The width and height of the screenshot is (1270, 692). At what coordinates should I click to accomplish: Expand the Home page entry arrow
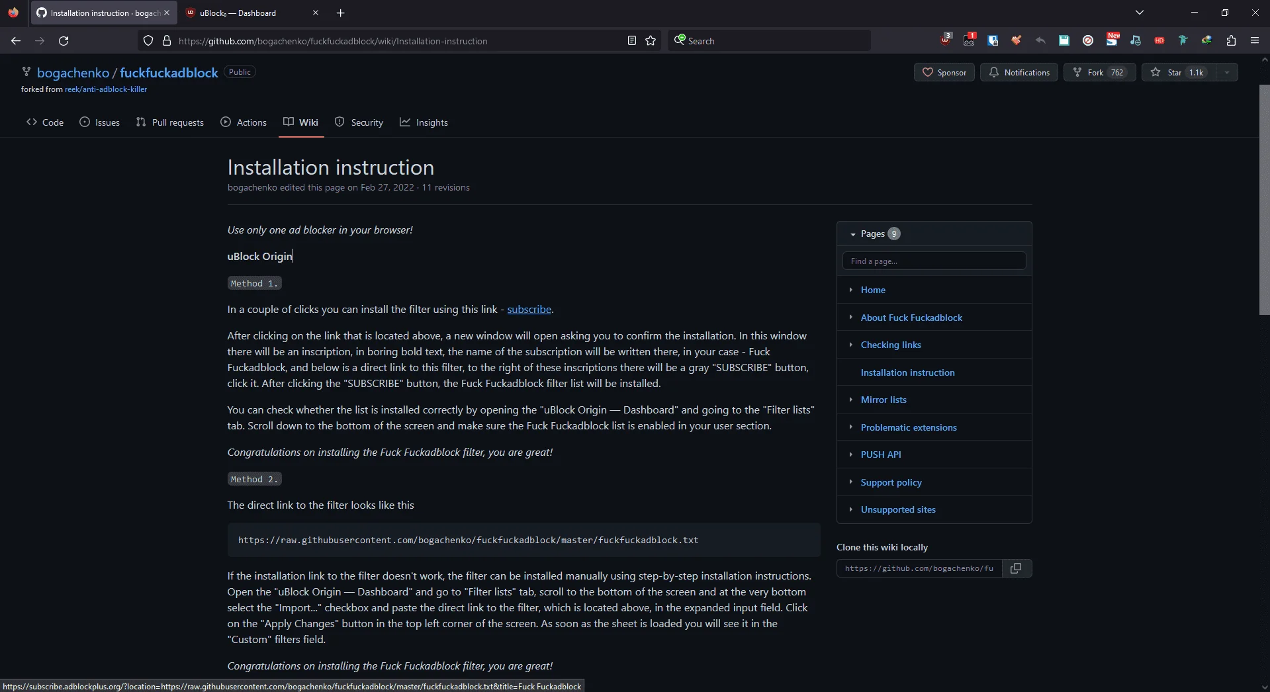click(x=850, y=289)
